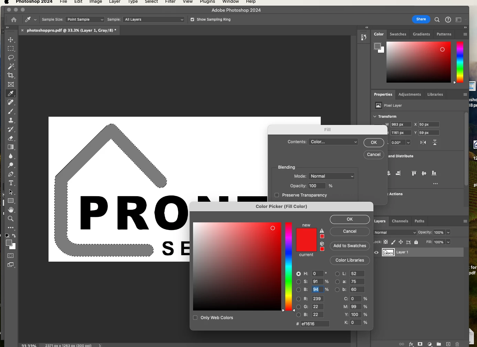Click OK in Color Picker dialog
Viewport: 477px width, 347px height.
click(x=350, y=219)
